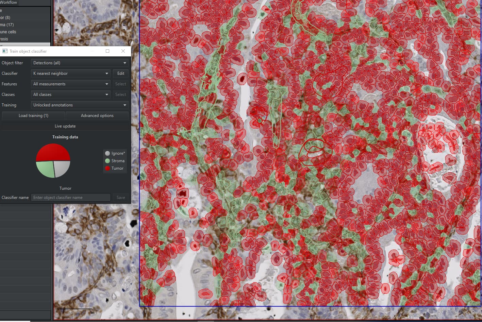Maximize the Train object classifier dialog
The width and height of the screenshot is (482, 322).
[107, 51]
